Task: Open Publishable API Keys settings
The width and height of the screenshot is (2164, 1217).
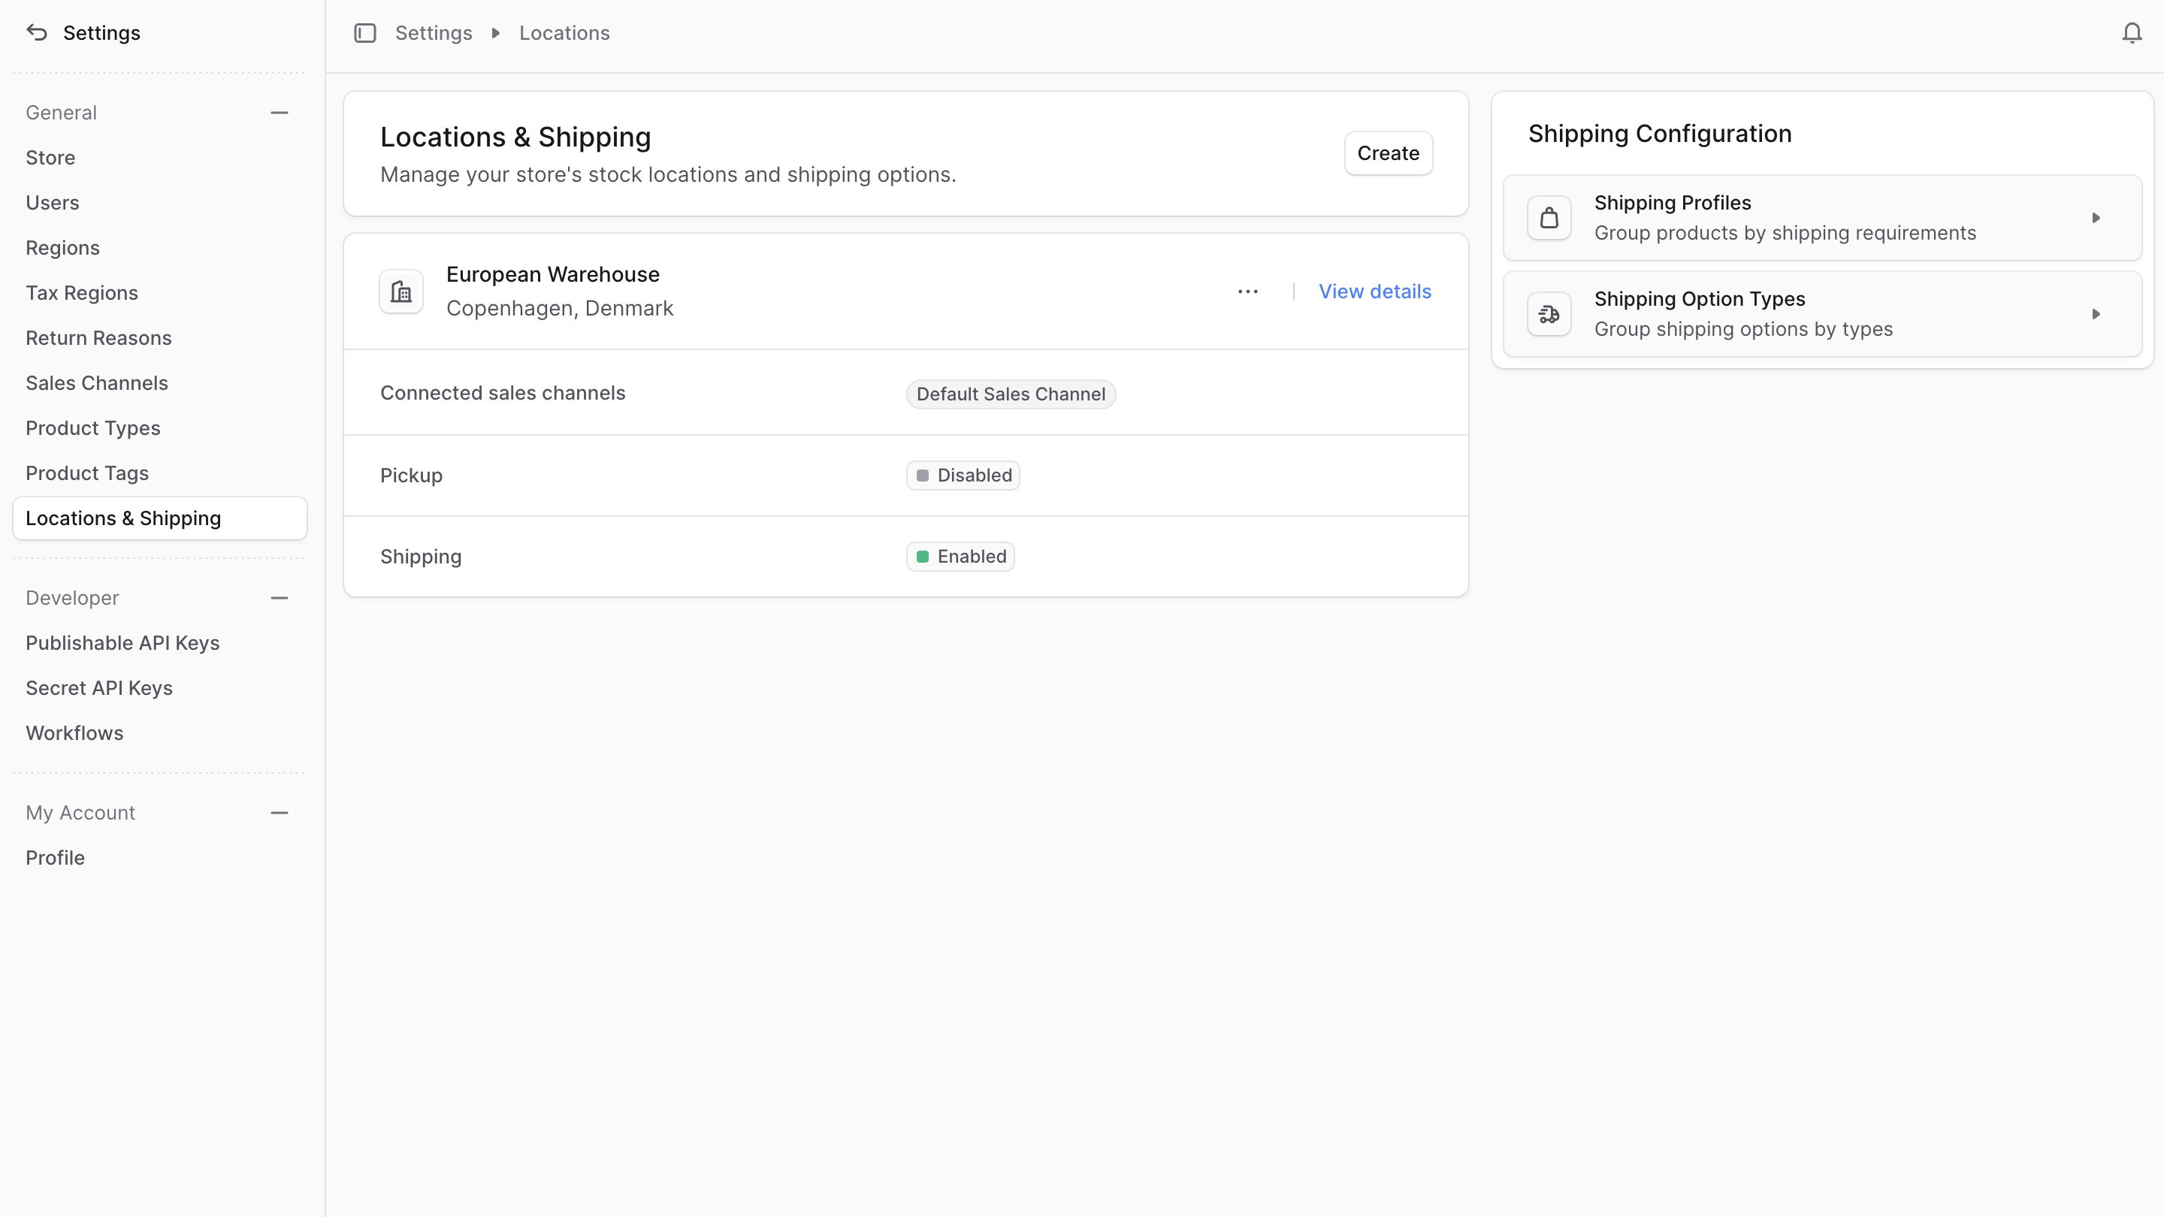Action: pyautogui.click(x=122, y=642)
